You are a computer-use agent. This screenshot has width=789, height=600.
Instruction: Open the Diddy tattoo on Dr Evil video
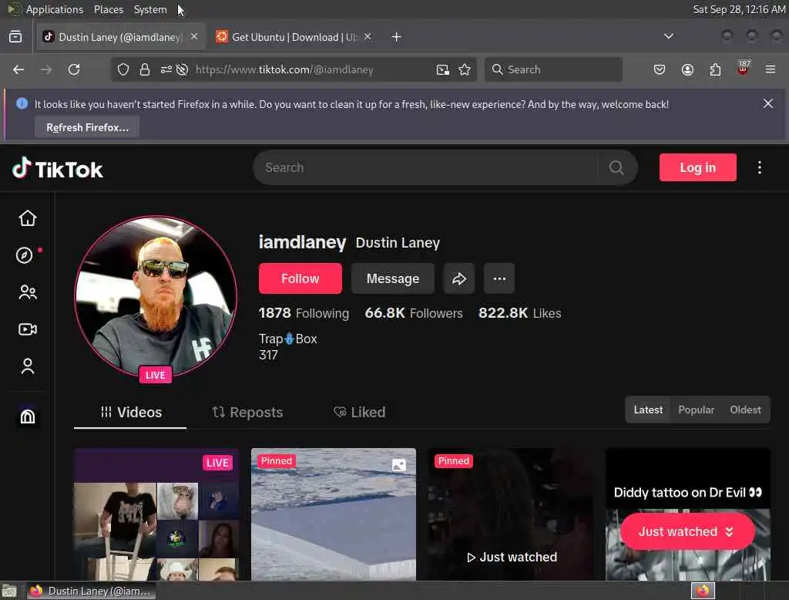[x=688, y=514]
